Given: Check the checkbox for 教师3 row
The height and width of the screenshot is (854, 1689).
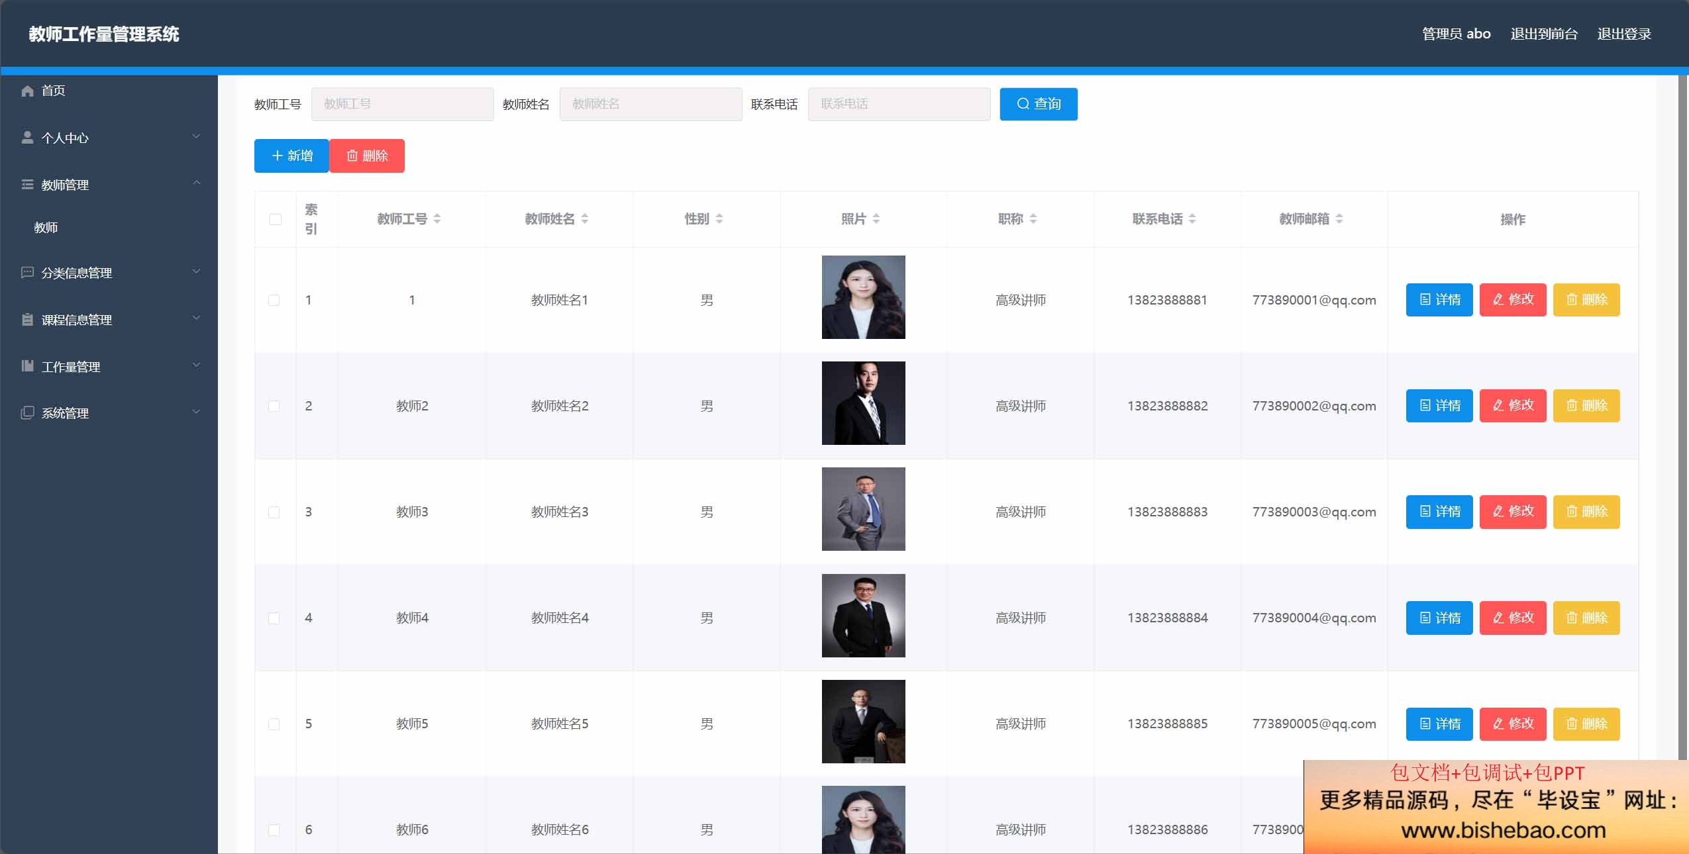Looking at the screenshot, I should click(274, 512).
